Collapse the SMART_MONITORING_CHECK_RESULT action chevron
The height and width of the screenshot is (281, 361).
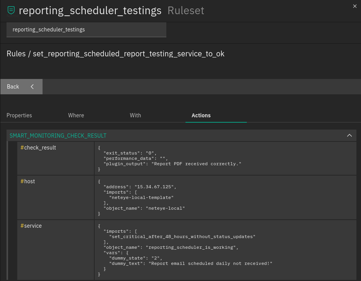(349, 135)
